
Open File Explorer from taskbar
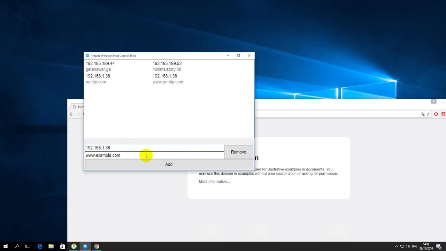[51, 246]
